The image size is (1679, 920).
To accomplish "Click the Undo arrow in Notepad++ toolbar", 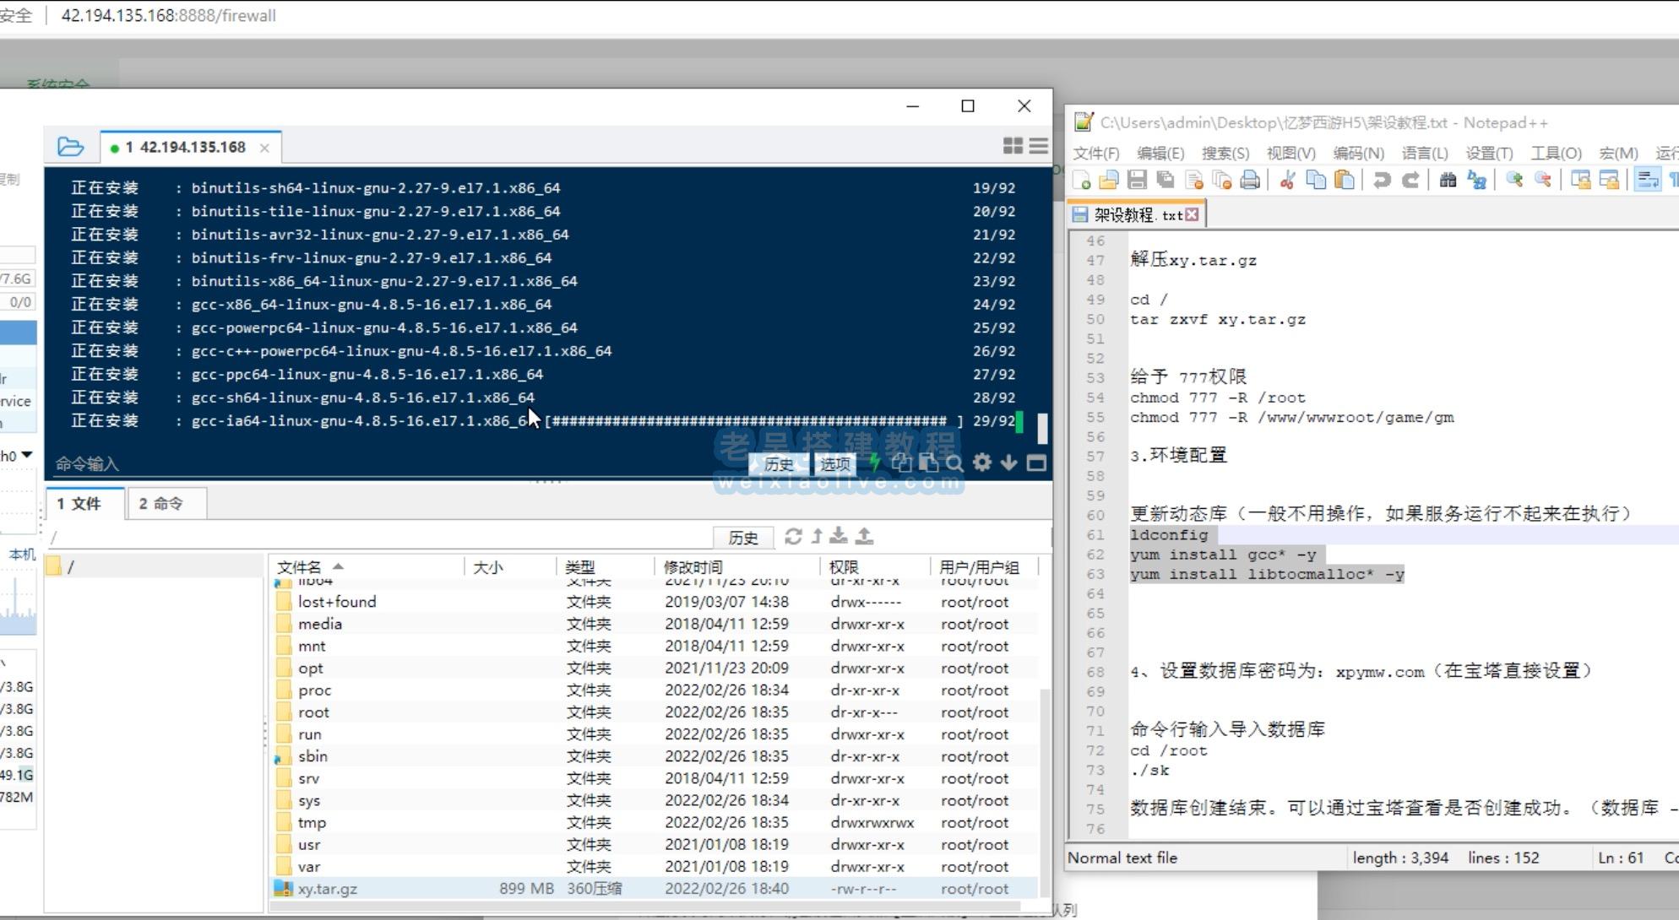I will point(1382,180).
